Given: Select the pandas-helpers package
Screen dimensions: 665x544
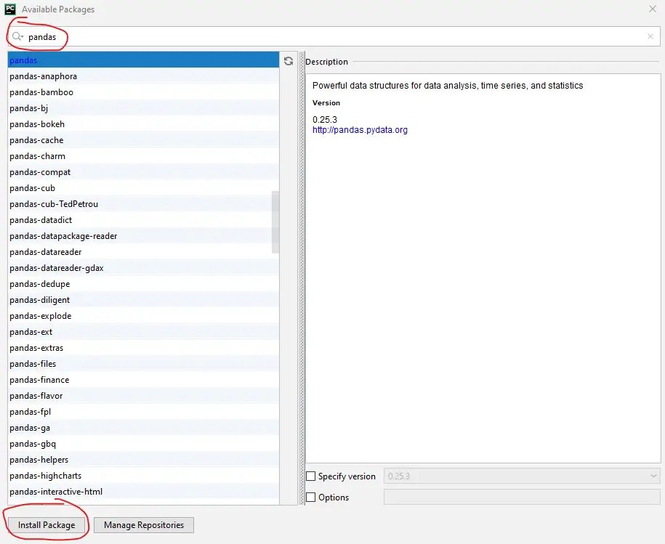Looking at the screenshot, I should 143,459.
